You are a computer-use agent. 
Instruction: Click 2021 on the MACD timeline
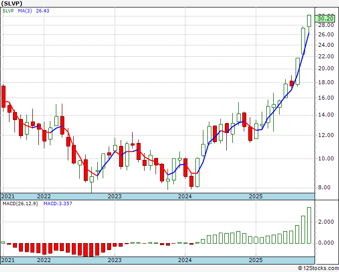(8, 260)
